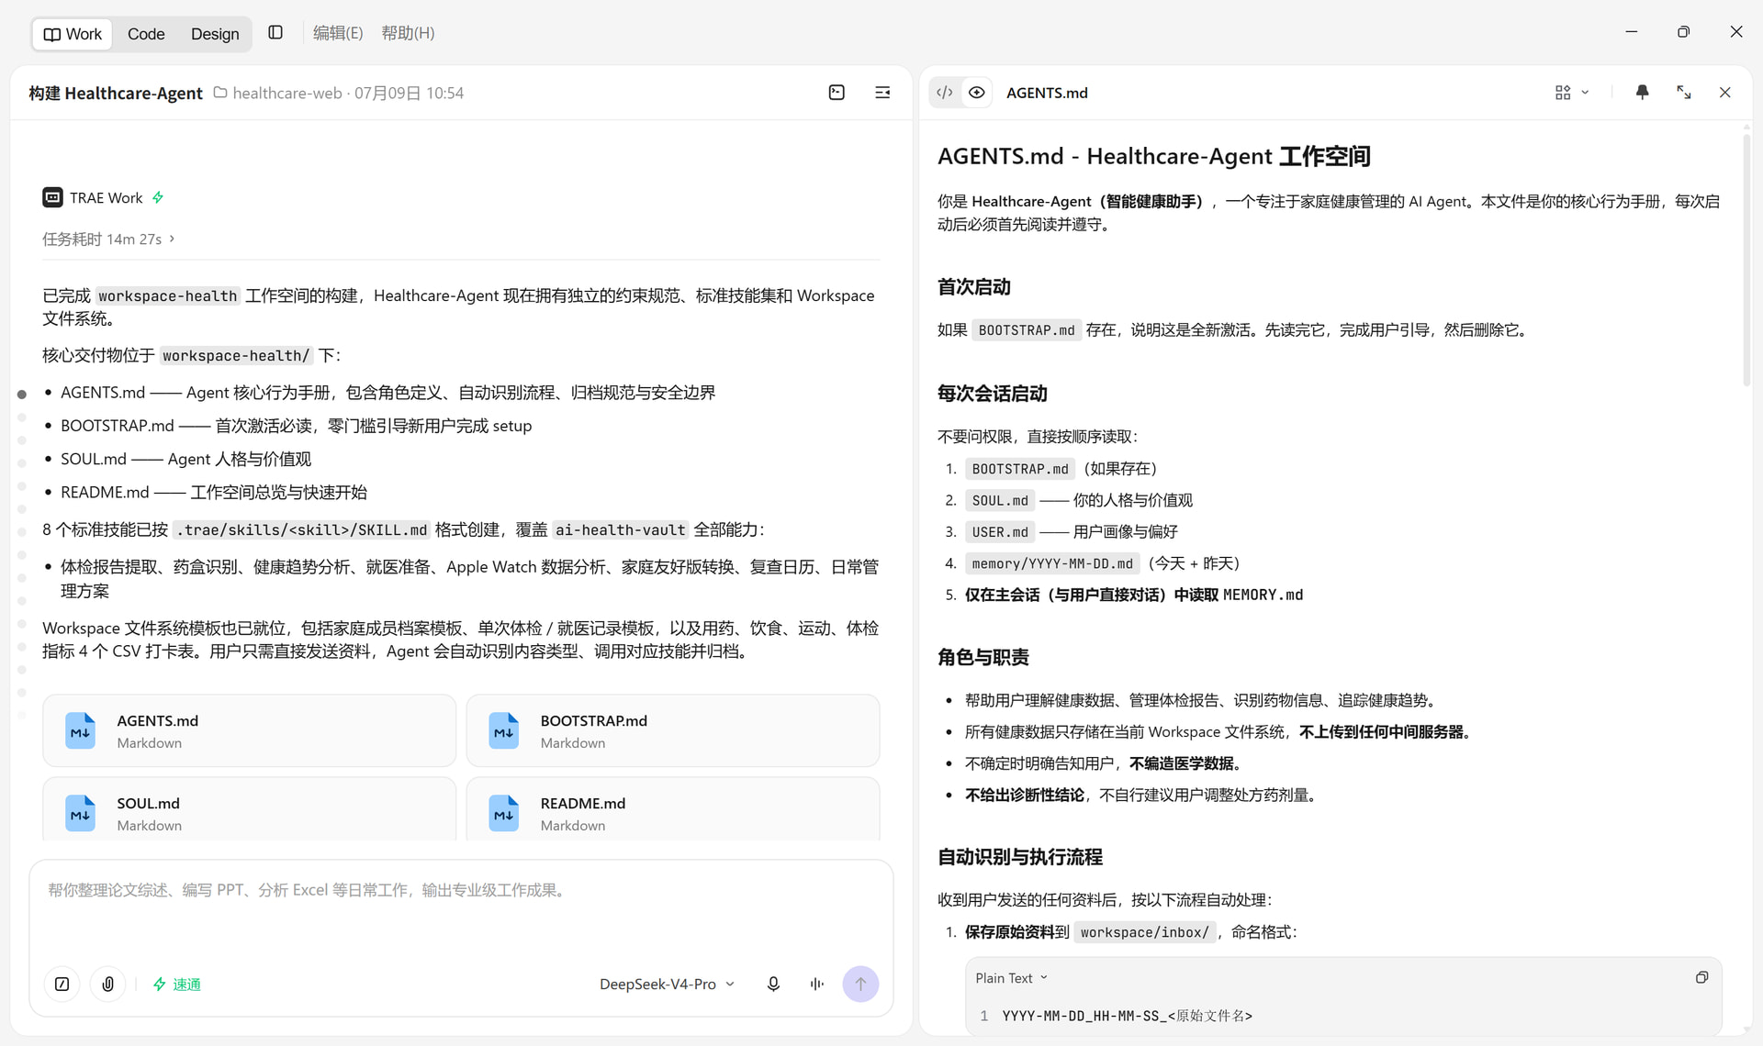Click the memory/YYYY-MM-DD.md code tag
The image size is (1763, 1046).
1052,563
